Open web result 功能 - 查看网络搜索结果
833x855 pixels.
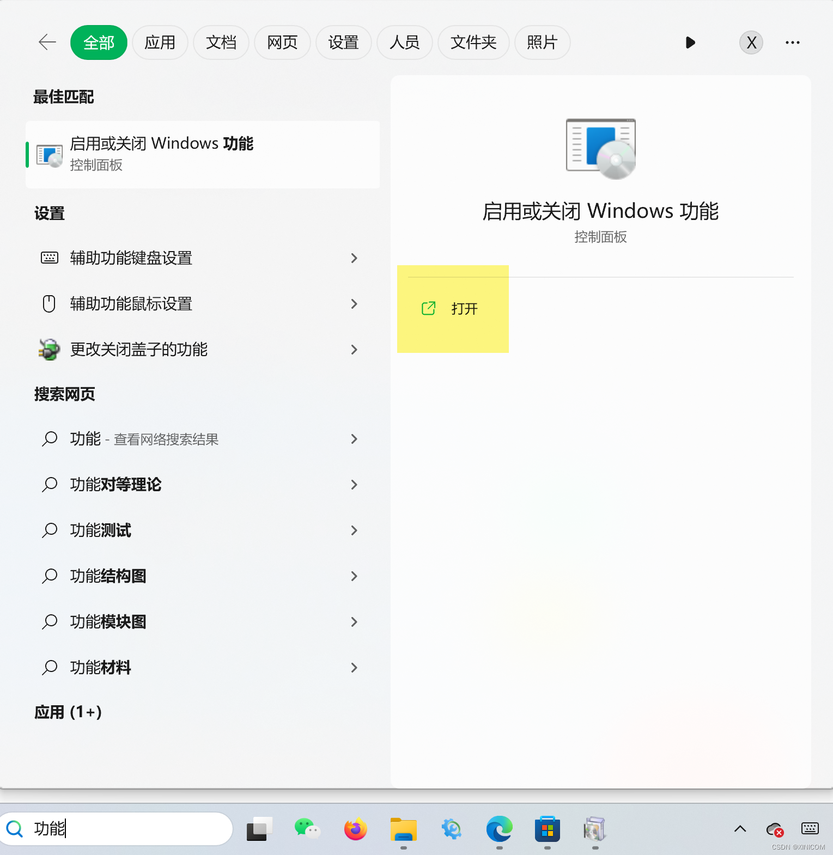[x=203, y=439]
